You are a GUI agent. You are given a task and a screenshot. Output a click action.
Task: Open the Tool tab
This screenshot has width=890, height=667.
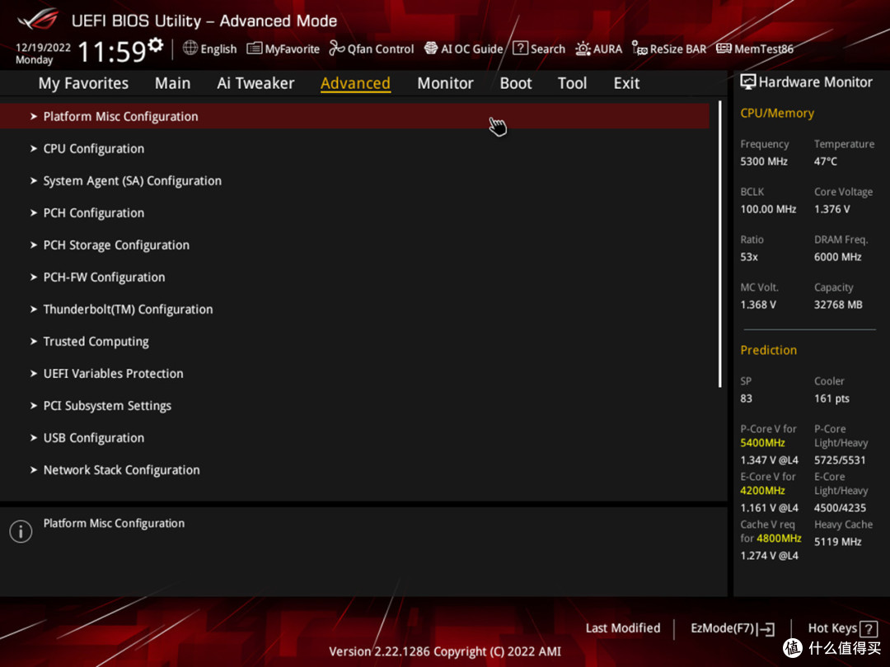click(572, 83)
